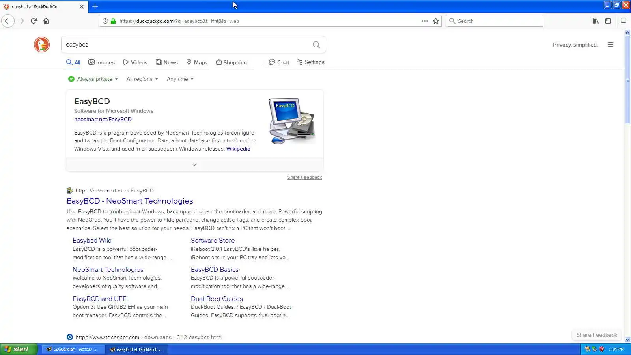Screen dimensions: 631x355
Task: Switch to the Images tab
Action: coord(102,62)
